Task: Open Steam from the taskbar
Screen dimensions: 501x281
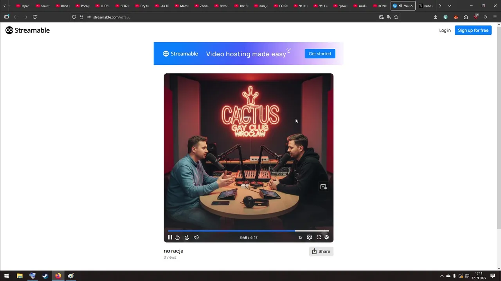Action: (x=45, y=276)
